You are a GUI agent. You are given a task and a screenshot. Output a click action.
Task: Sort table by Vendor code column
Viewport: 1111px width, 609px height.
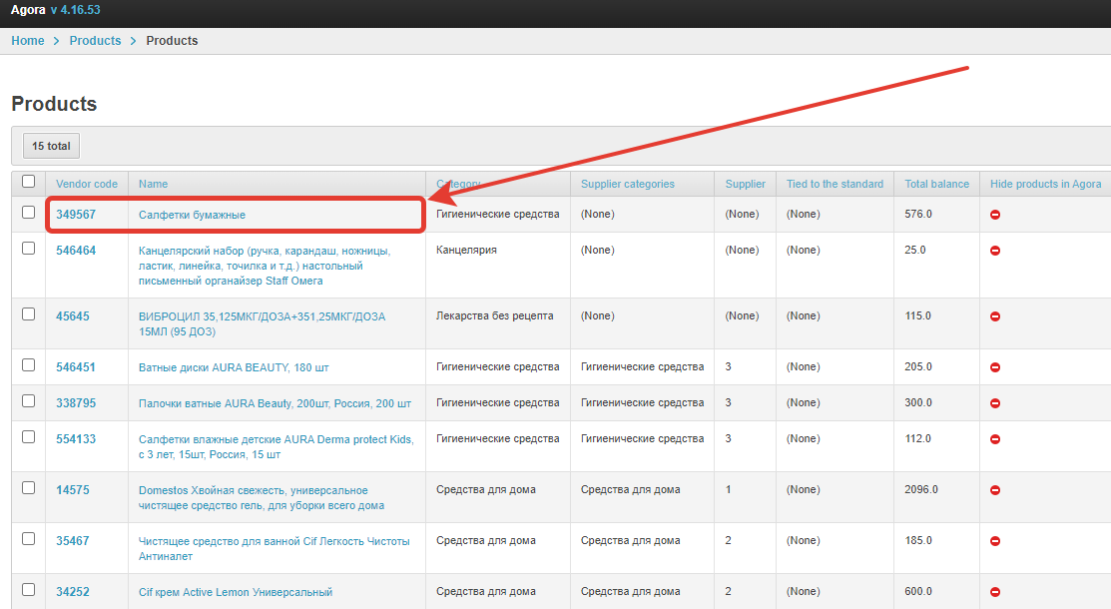click(x=86, y=184)
